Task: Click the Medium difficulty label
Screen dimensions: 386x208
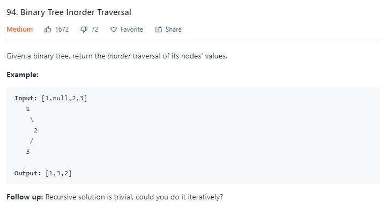Action: [20, 29]
